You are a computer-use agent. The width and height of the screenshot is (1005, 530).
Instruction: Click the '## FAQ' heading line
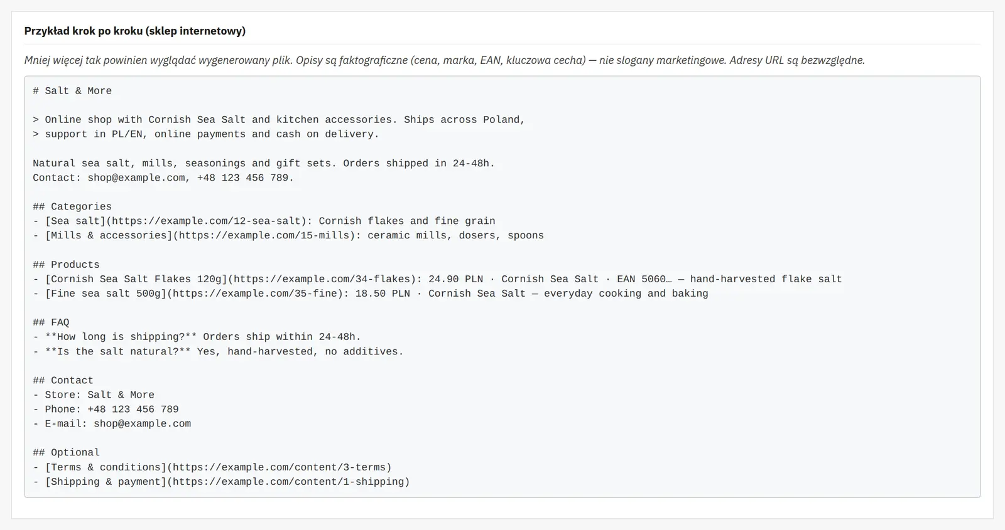[51, 322]
